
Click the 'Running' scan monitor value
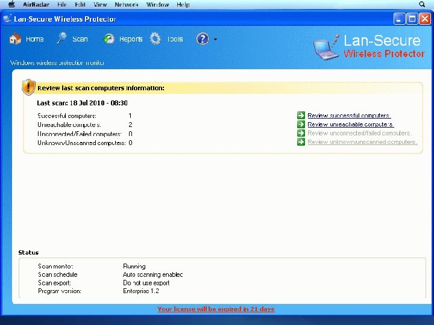(x=134, y=267)
